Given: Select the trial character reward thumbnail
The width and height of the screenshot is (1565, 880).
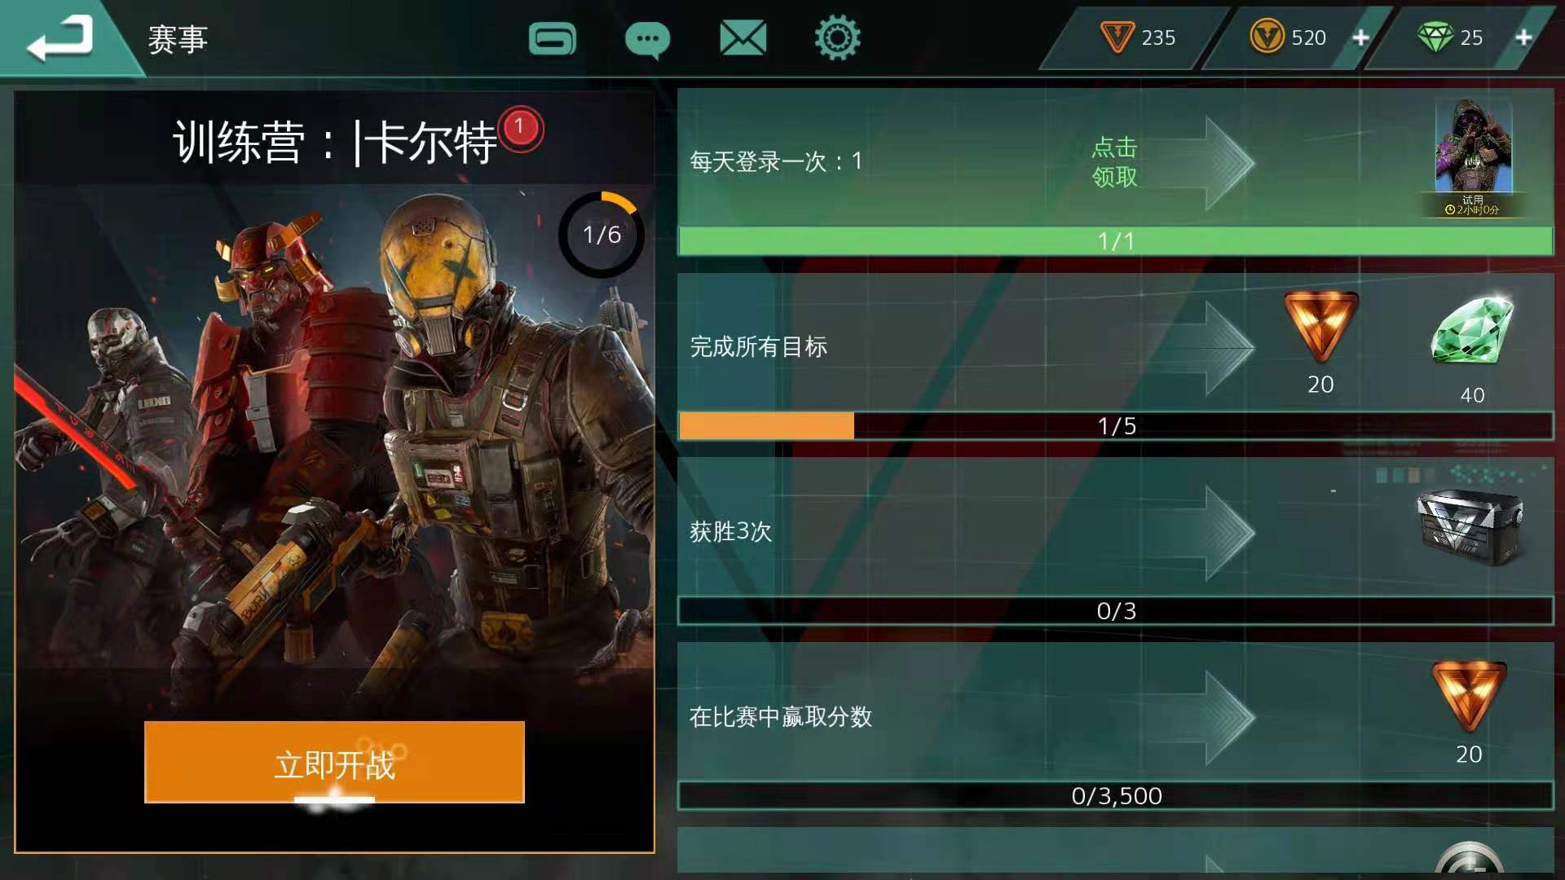Looking at the screenshot, I should click(1473, 156).
